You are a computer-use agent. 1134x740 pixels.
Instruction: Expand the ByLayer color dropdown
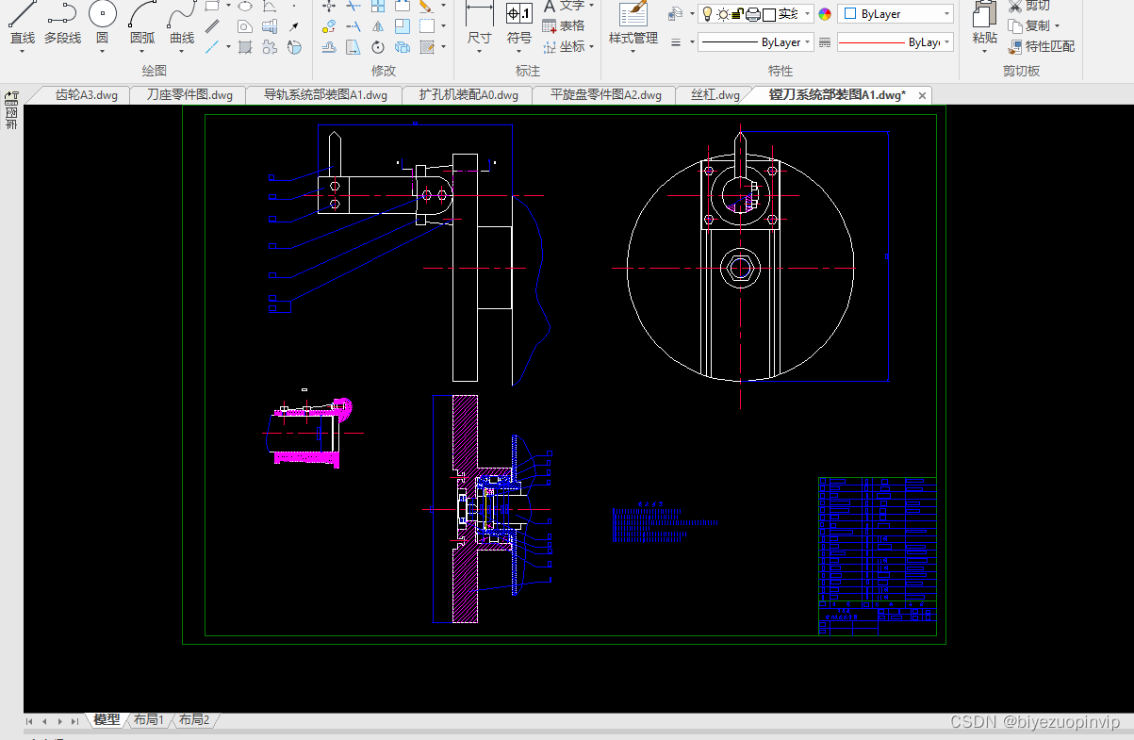coord(896,14)
